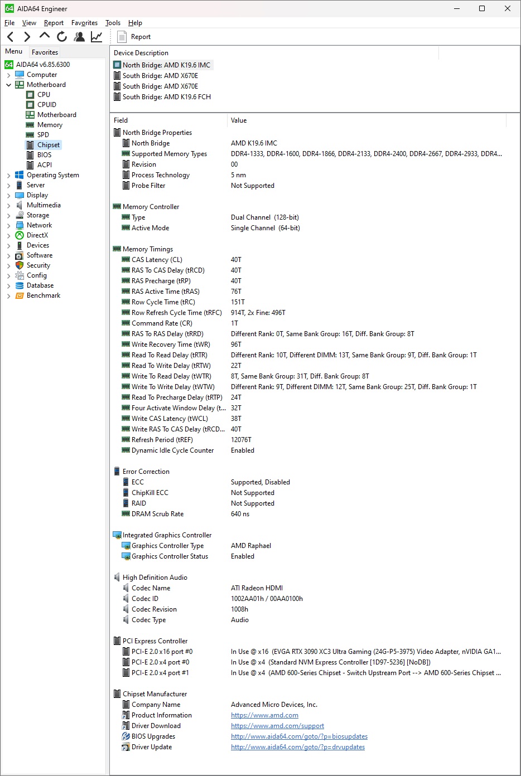The width and height of the screenshot is (521, 776).
Task: Click the Report toolbar button label
Action: tap(141, 37)
